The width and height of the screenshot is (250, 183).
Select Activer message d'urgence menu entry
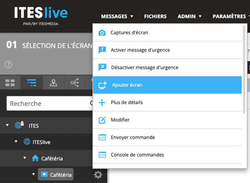(140, 50)
